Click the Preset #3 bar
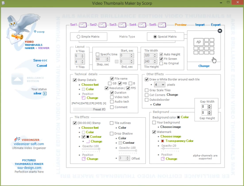The image size is (244, 186). (x=89, y=109)
